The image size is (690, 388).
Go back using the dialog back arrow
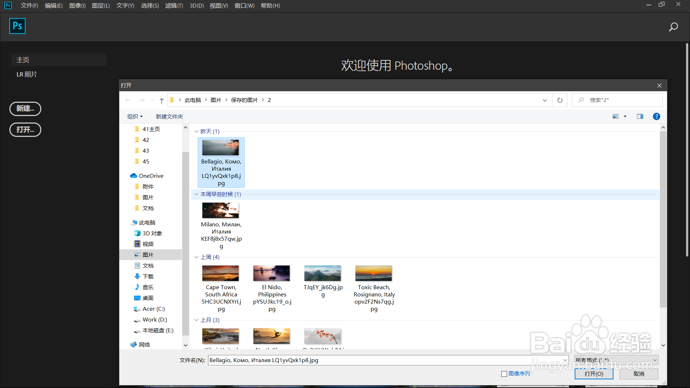pos(128,100)
